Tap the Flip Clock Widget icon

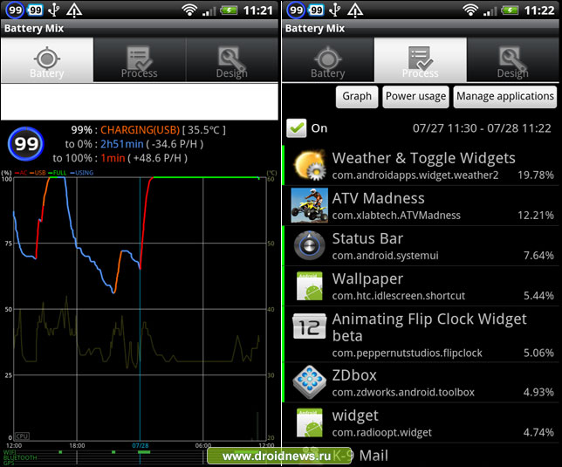pyautogui.click(x=309, y=326)
